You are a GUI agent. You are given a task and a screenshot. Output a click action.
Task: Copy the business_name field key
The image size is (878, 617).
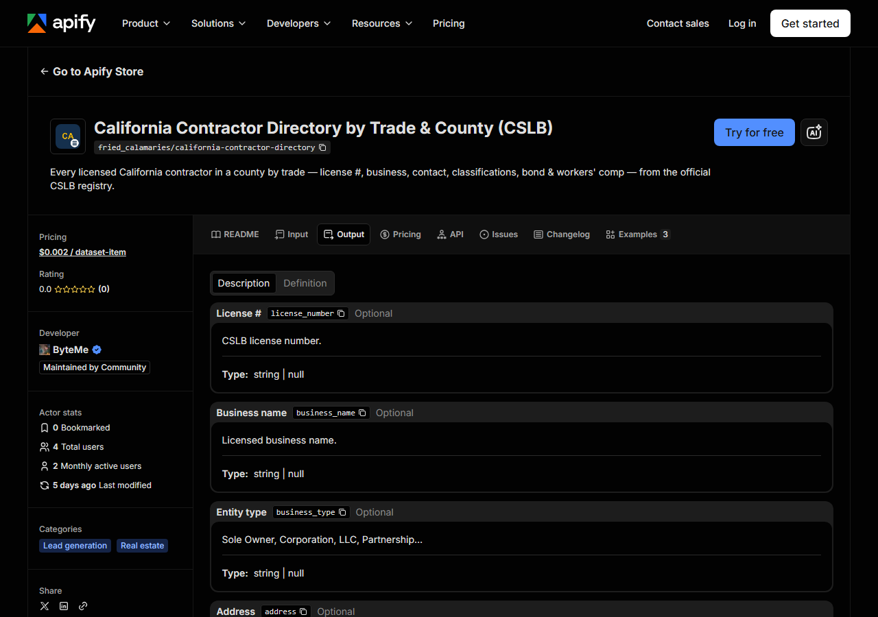362,413
